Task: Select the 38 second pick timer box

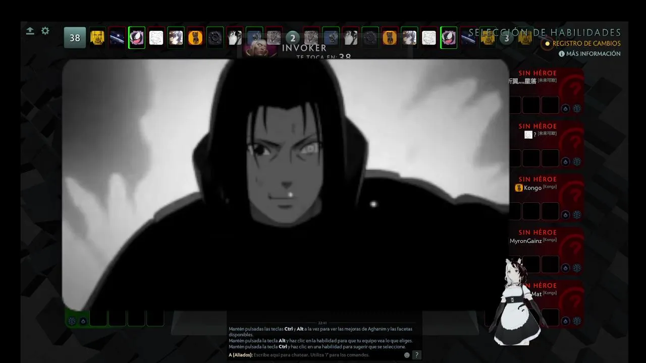Action: (75, 38)
